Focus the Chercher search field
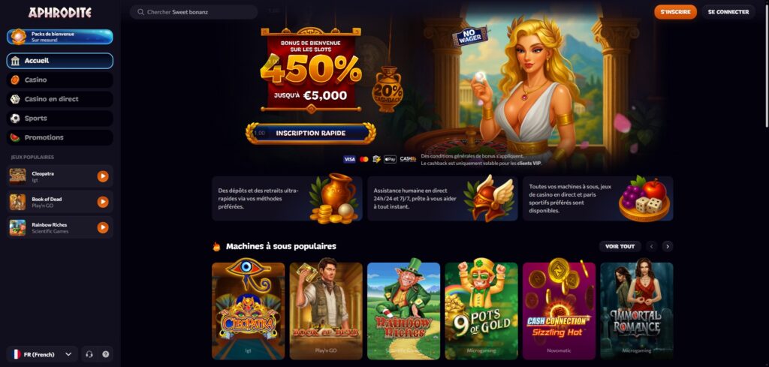The height and width of the screenshot is (367, 769). pos(194,12)
